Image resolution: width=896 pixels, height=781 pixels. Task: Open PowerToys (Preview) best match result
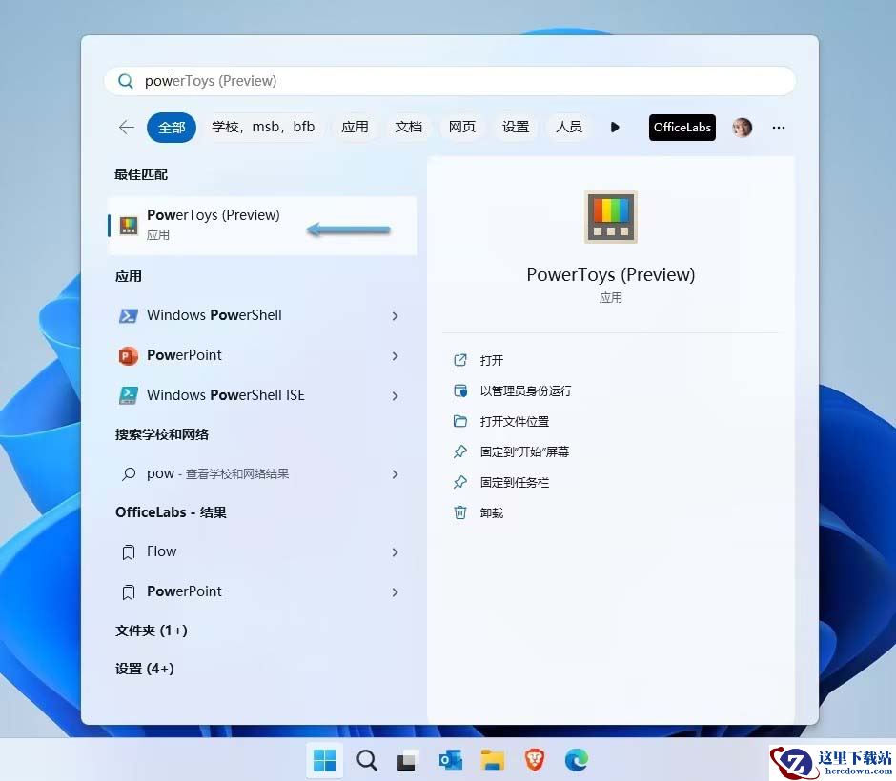click(262, 226)
